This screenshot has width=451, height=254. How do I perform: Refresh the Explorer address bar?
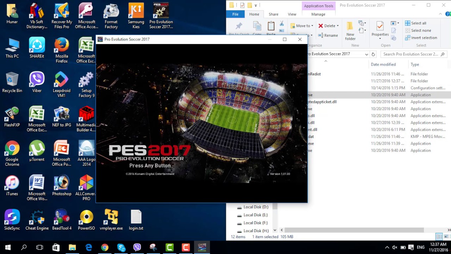373,54
